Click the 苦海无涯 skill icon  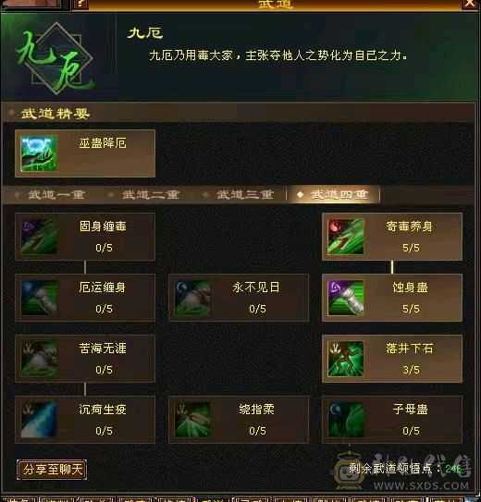coord(39,359)
